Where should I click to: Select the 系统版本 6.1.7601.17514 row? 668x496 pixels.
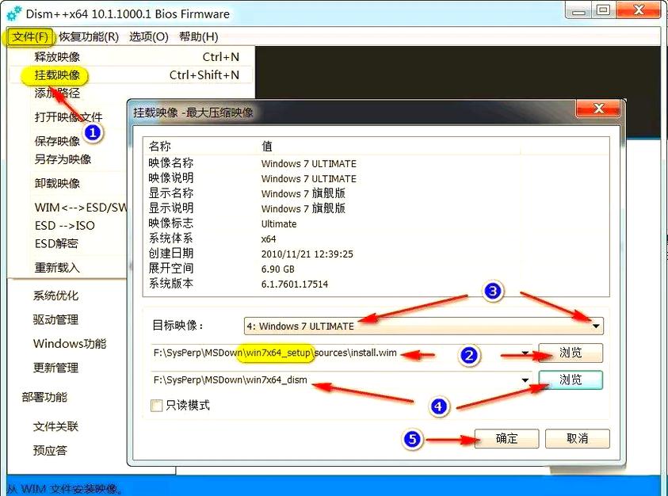pyautogui.click(x=376, y=284)
